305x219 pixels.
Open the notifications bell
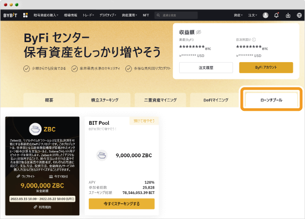pyautogui.click(x=276, y=15)
